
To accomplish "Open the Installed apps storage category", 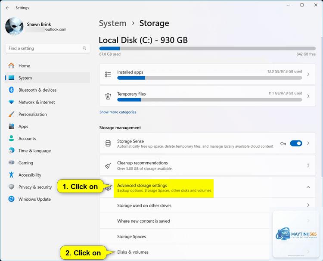I will [x=207, y=75].
